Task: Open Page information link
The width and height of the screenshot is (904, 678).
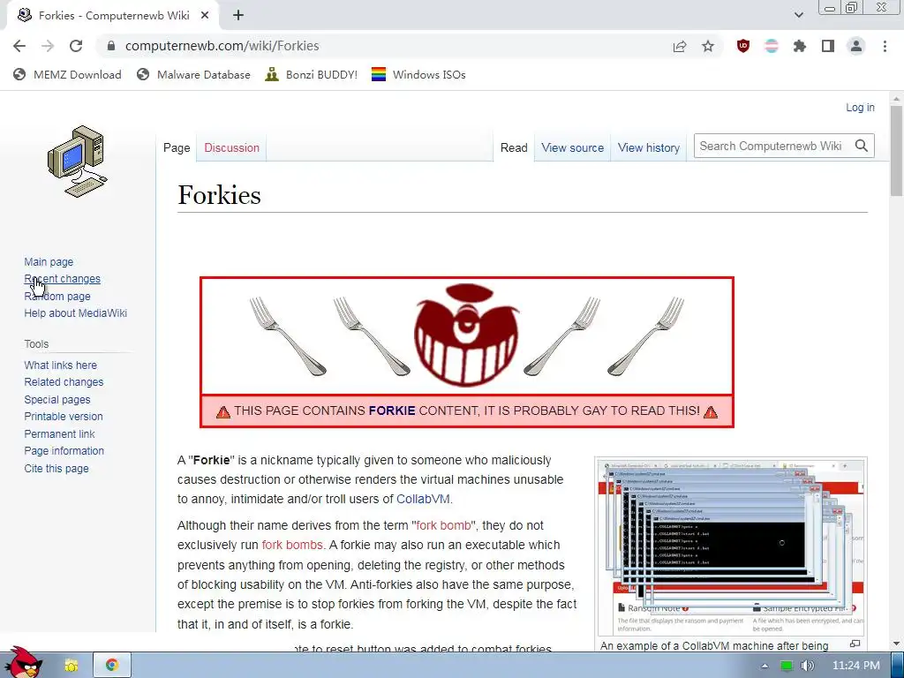Action: coord(64,451)
